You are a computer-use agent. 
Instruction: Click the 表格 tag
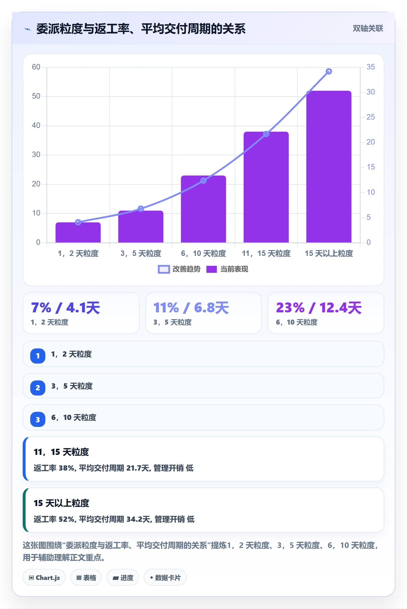click(86, 578)
